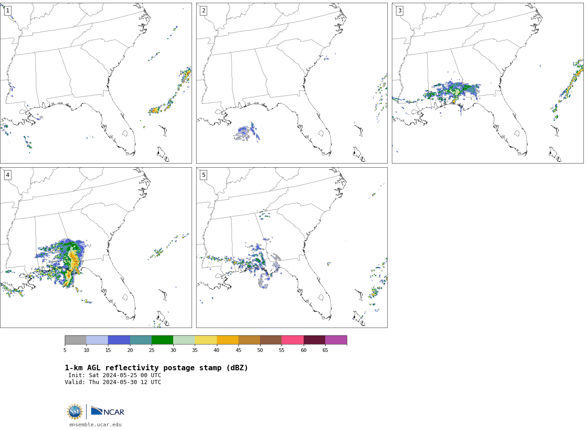
Task: Click the panel number 5 label box
Action: [x=204, y=175]
